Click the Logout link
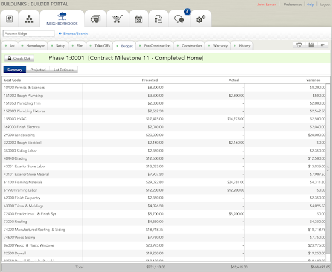 (x=325, y=4)
